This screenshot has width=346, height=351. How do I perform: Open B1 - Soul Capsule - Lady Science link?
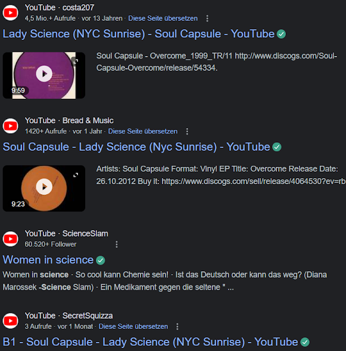click(150, 342)
